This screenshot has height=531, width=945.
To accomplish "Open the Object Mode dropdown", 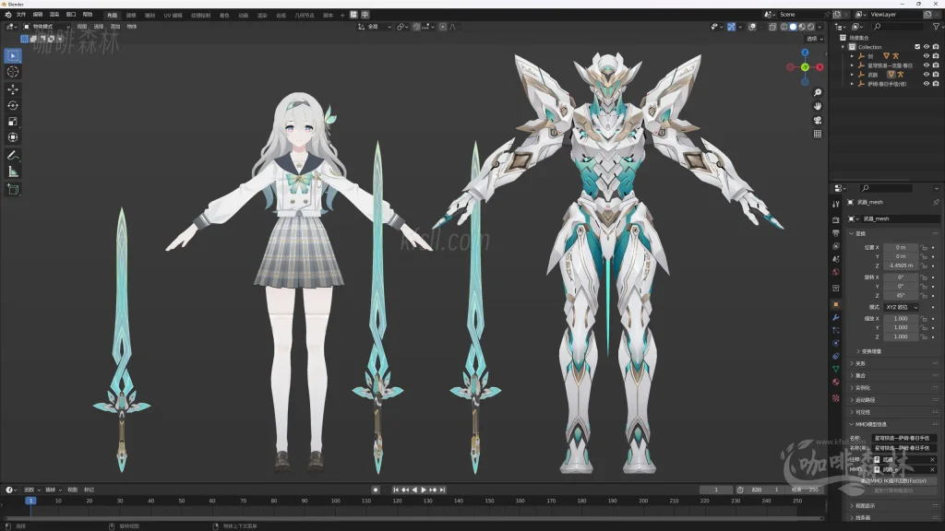I will 46,27.
